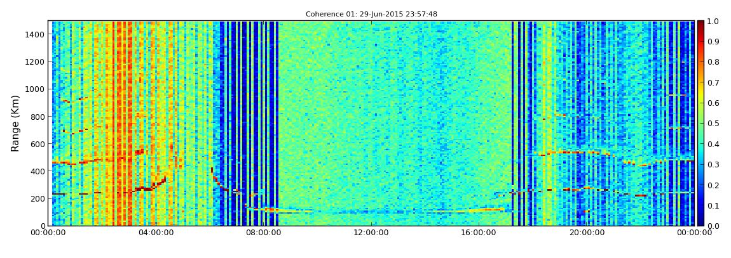The width and height of the screenshot is (731, 258).
Task: Click the dark blue bottom of the colorbar
Action: tap(700, 221)
